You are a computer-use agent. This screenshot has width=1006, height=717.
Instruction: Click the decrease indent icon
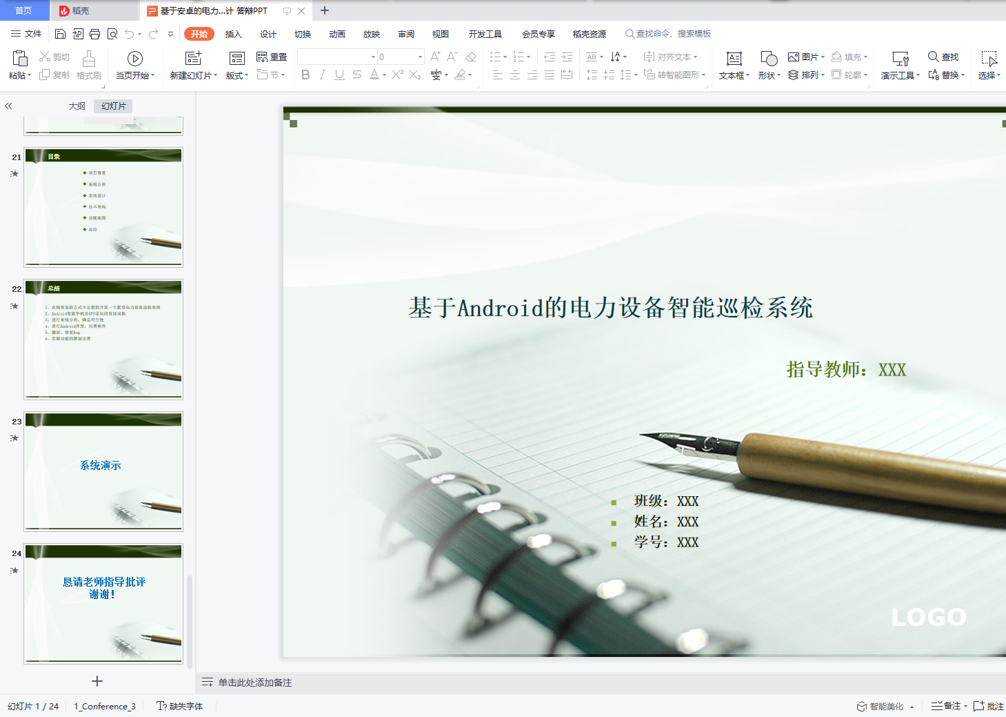coord(550,57)
